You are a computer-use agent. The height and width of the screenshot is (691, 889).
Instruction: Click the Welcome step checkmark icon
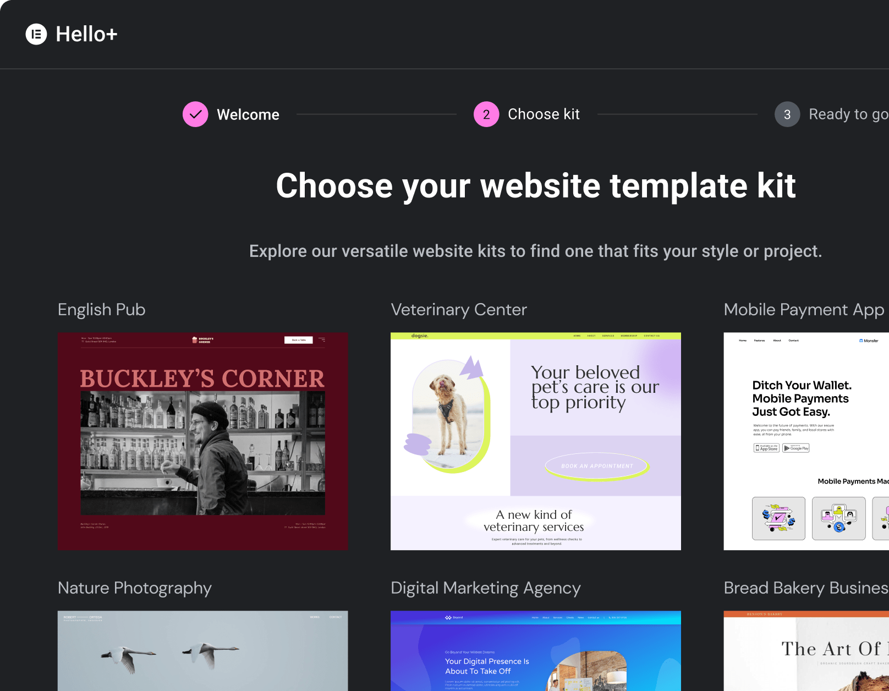coord(195,114)
